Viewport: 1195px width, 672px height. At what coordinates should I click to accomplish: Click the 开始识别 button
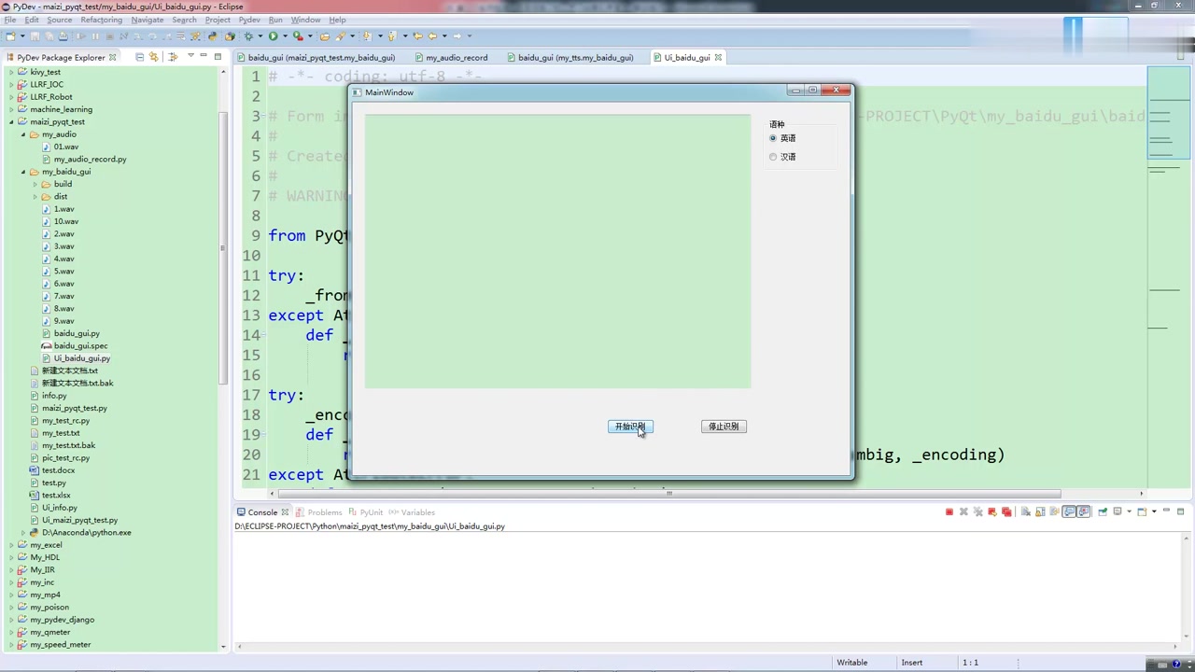coord(630,427)
